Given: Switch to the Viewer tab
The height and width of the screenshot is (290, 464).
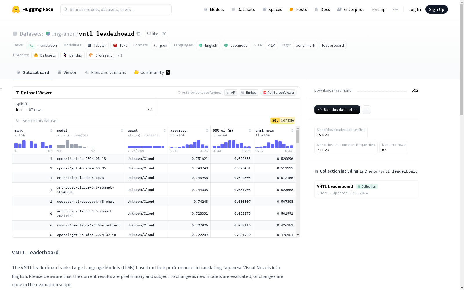Looking at the screenshot, I should coord(67,72).
